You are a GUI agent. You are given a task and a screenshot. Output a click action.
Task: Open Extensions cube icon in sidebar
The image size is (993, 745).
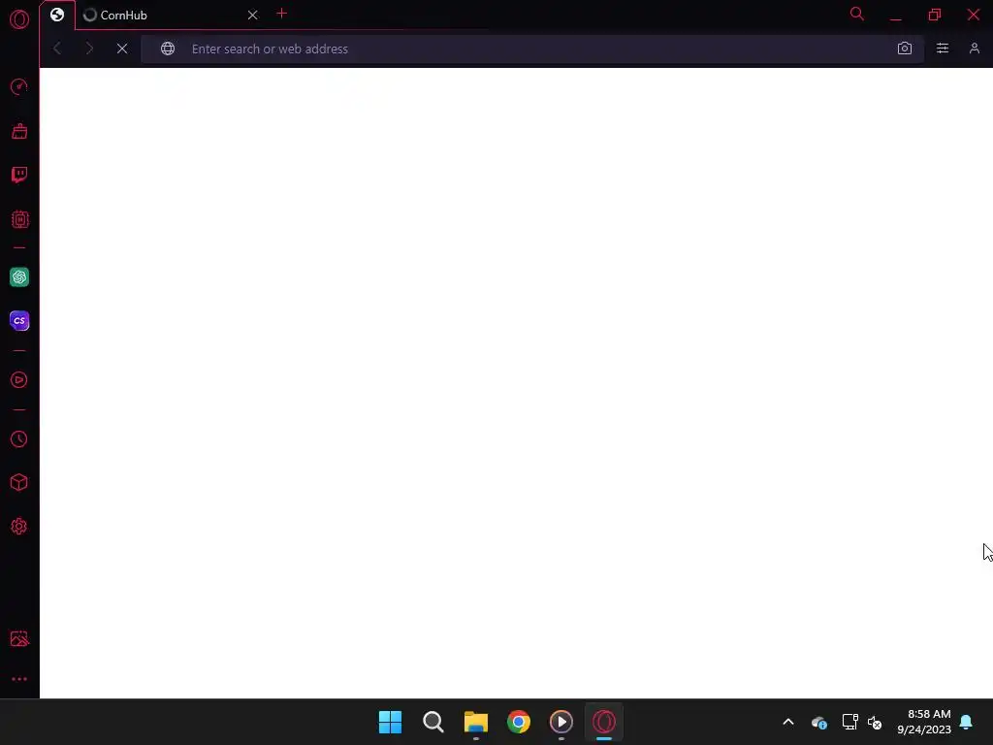[19, 483]
